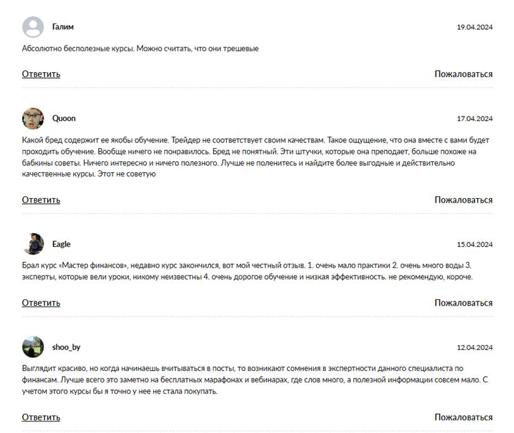
Task: Click the 17.04.2024 date on Quoon's review
Action: (475, 118)
